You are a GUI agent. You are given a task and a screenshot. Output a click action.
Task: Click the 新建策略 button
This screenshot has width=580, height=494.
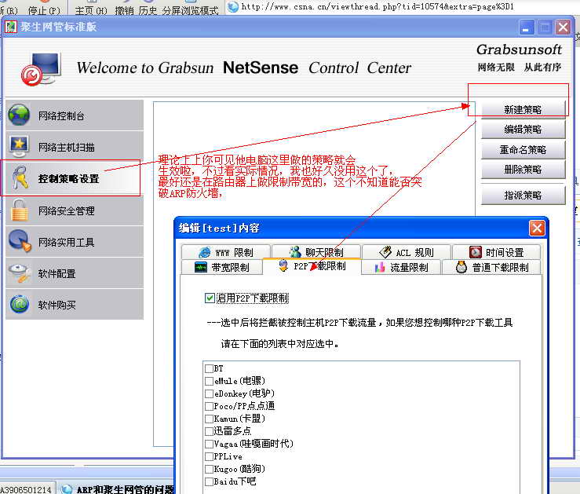tap(523, 109)
